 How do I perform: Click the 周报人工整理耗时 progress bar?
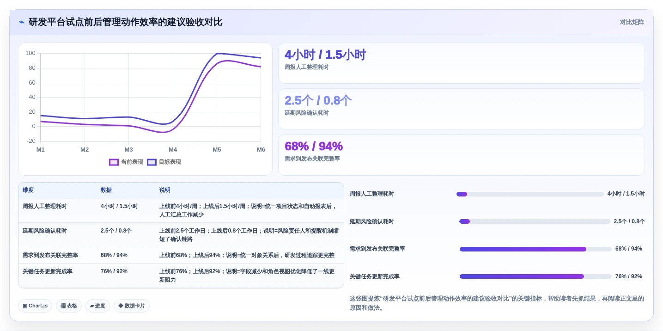[530, 194]
